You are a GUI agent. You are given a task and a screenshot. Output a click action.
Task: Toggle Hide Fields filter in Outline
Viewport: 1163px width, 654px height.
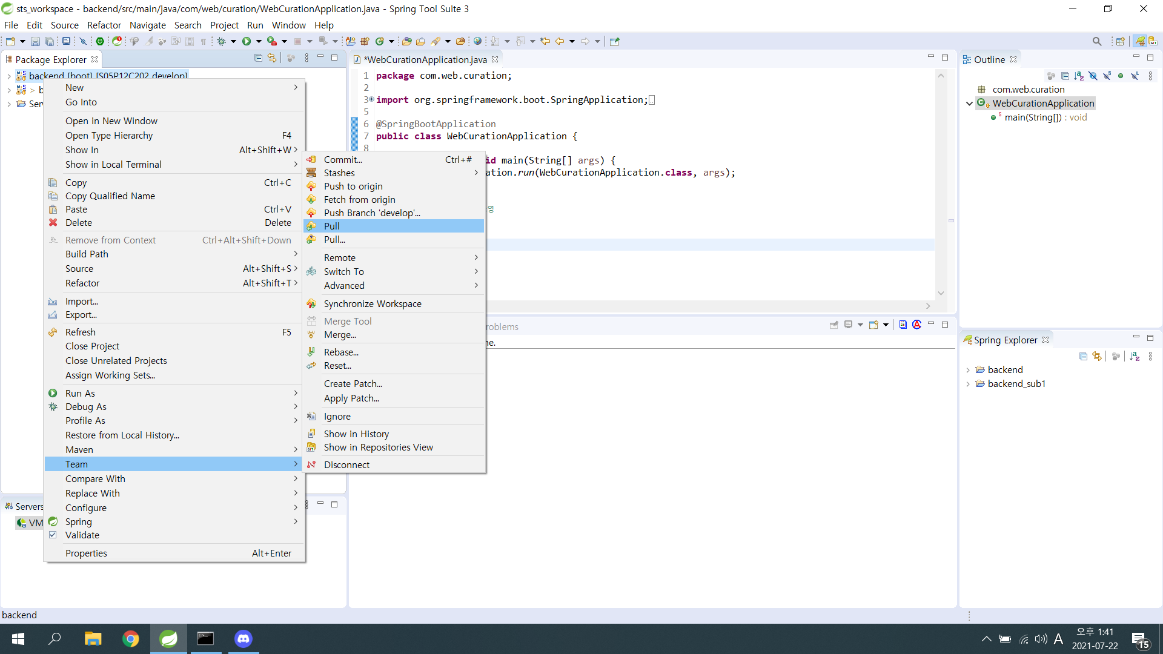coord(1093,76)
